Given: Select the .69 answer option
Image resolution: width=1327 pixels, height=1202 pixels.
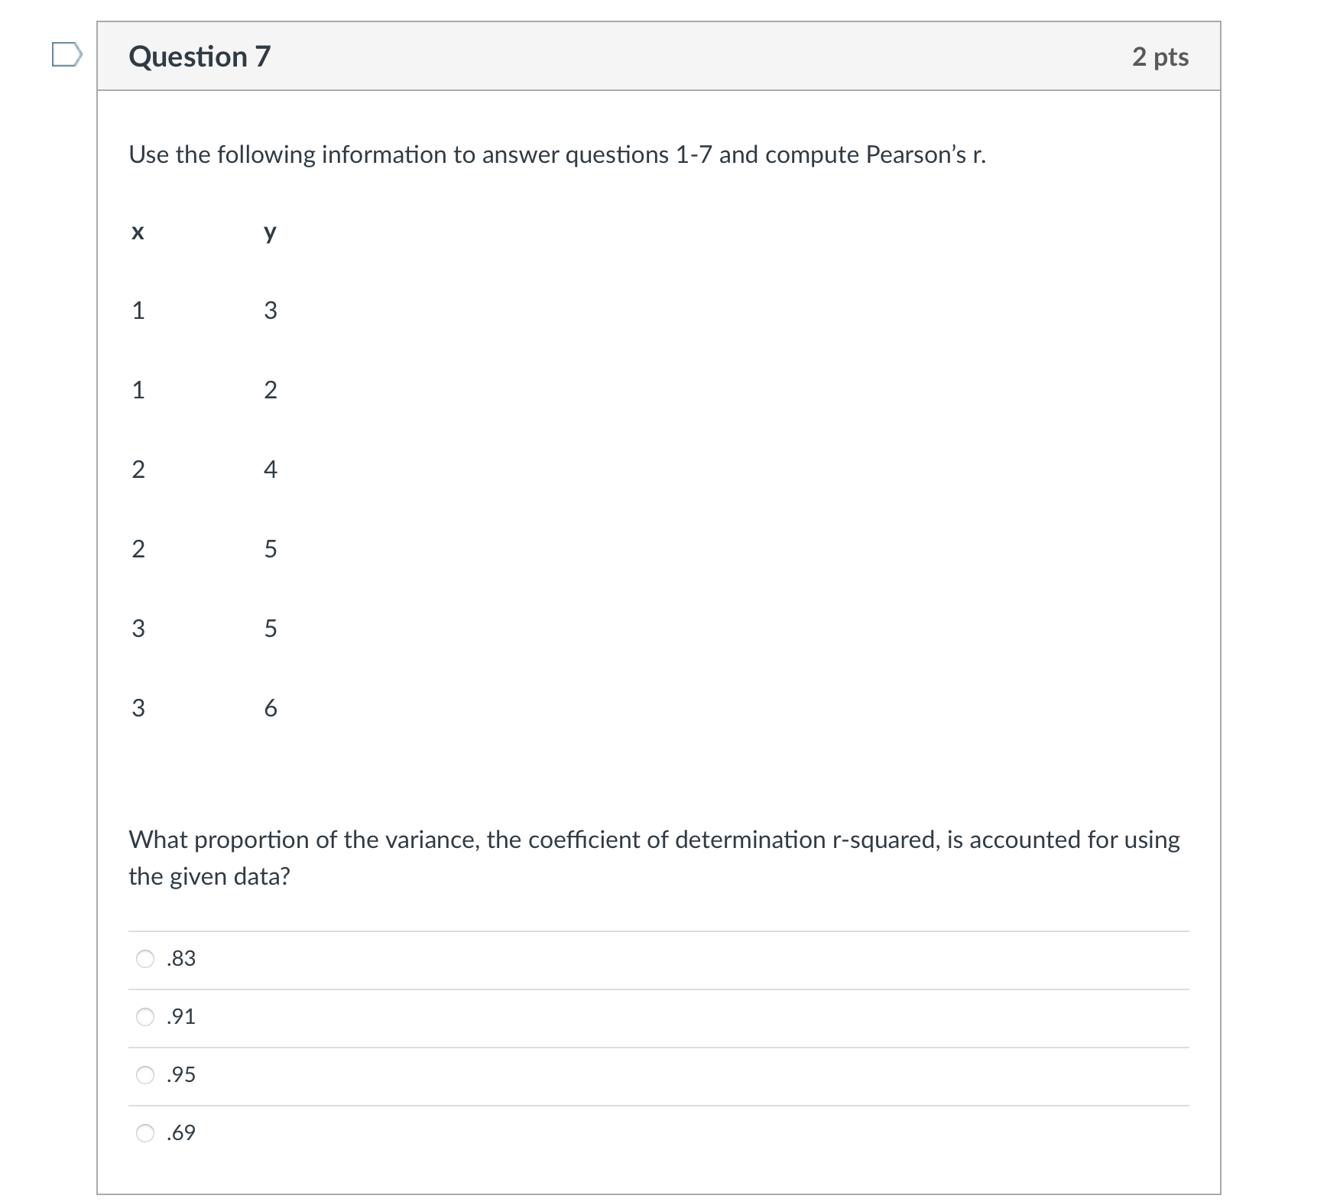Looking at the screenshot, I should coord(145,1135).
